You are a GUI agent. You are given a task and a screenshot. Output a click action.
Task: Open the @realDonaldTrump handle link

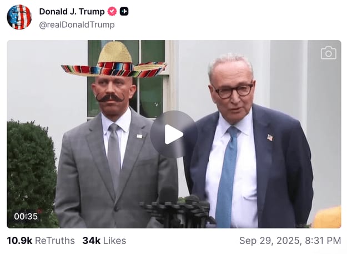pos(77,25)
